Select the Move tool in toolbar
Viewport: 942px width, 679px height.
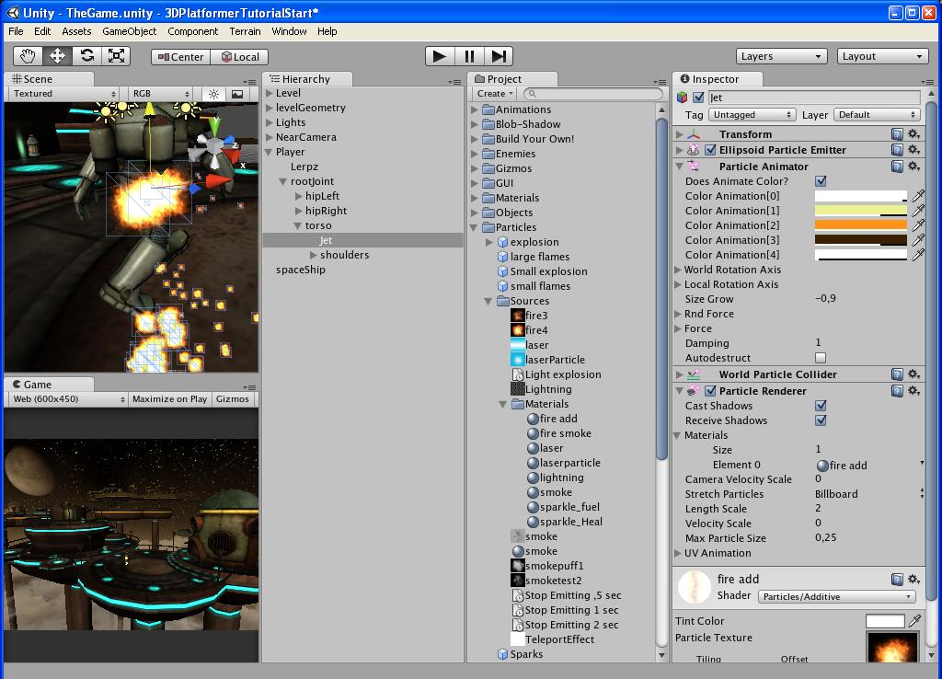click(58, 56)
